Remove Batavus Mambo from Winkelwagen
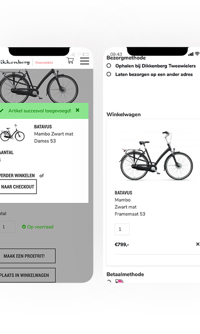The image size is (200, 334). [197, 244]
